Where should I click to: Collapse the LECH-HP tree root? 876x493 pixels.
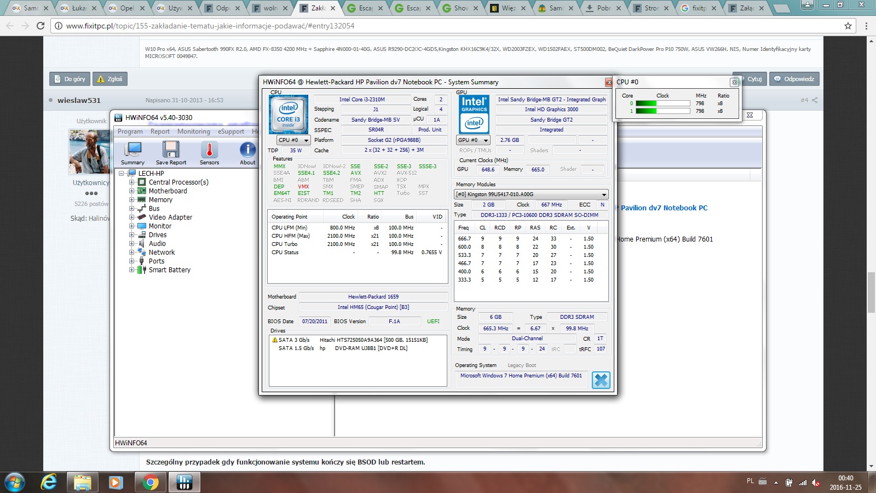click(122, 174)
